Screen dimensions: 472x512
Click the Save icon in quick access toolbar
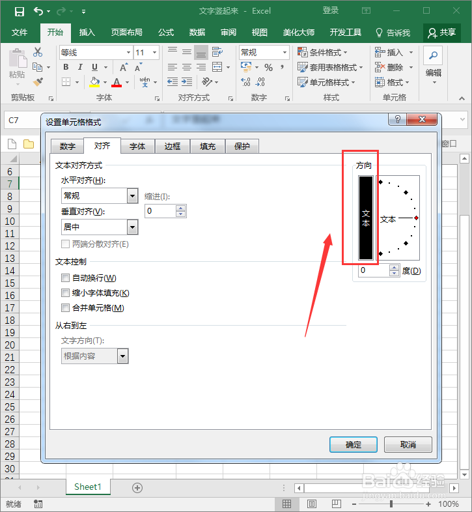point(20,12)
